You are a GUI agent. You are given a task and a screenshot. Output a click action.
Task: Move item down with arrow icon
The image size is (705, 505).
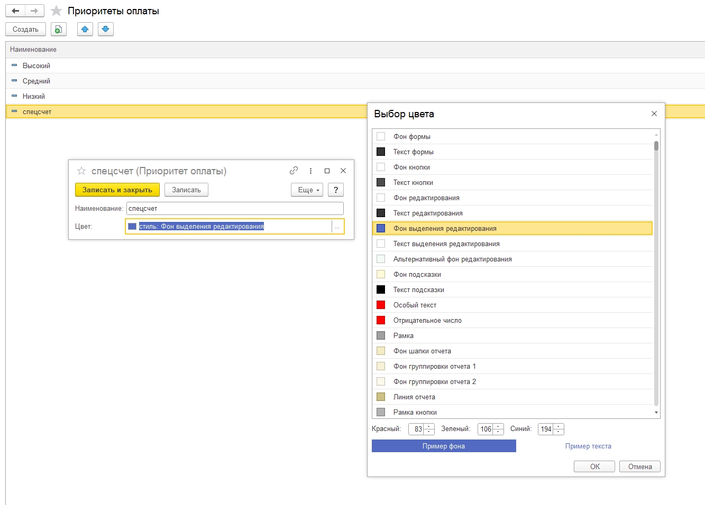pyautogui.click(x=106, y=30)
